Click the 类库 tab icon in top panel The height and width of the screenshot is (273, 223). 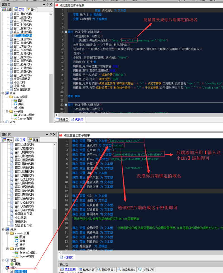click(x=4, y=9)
